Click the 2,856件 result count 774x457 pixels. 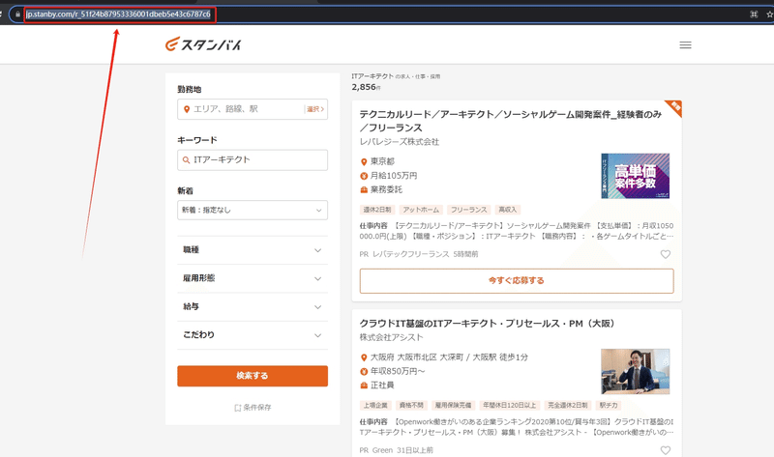tap(366, 87)
